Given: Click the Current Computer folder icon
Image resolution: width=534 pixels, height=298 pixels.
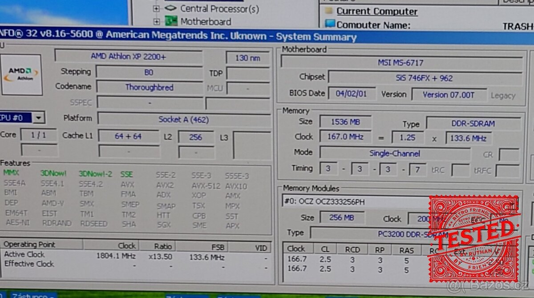Looking at the screenshot, I should [329, 11].
